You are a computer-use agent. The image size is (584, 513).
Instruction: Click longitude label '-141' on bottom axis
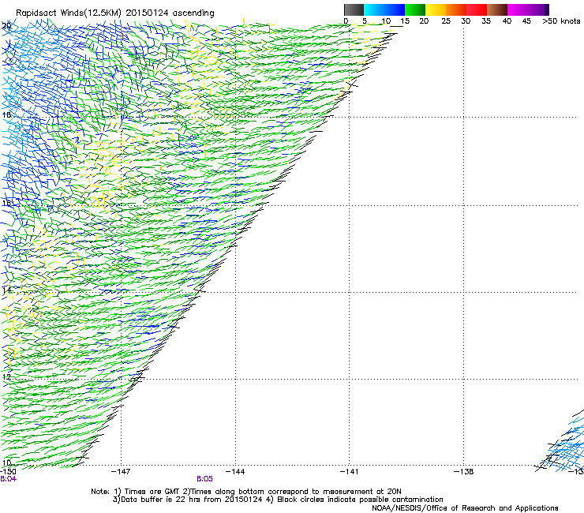(350, 472)
